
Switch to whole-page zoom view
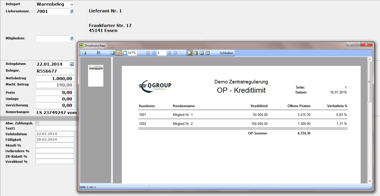click(113, 53)
